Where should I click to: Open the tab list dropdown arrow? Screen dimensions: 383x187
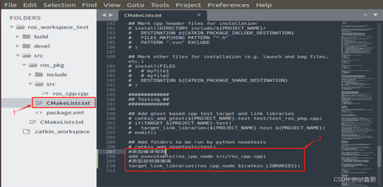tap(376, 15)
